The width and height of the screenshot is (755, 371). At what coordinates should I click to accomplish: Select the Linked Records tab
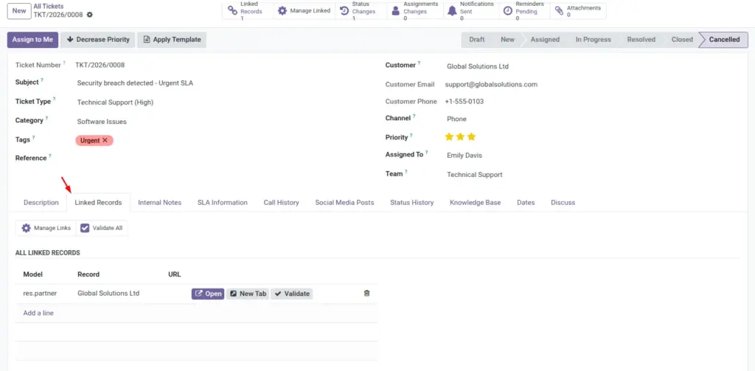[98, 202]
